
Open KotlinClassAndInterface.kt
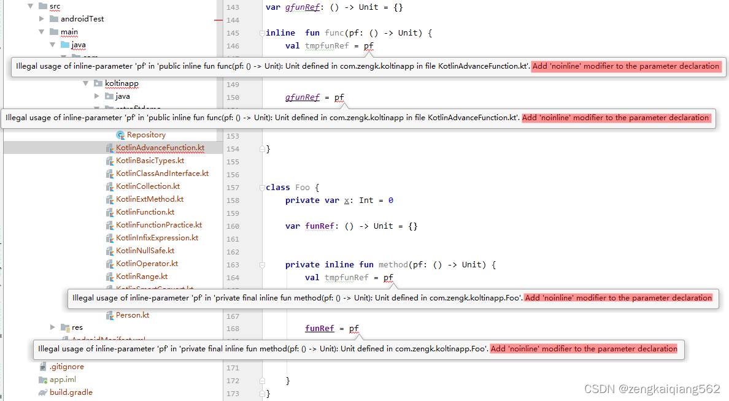click(x=162, y=174)
